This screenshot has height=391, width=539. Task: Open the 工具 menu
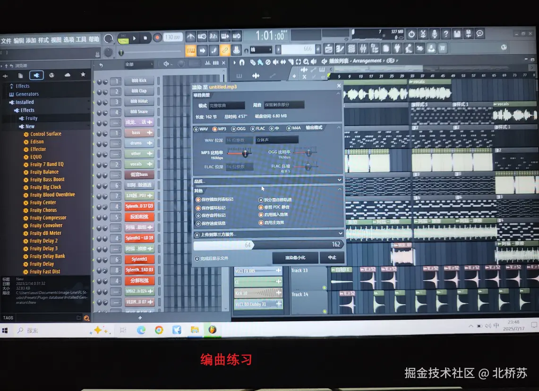(x=81, y=40)
